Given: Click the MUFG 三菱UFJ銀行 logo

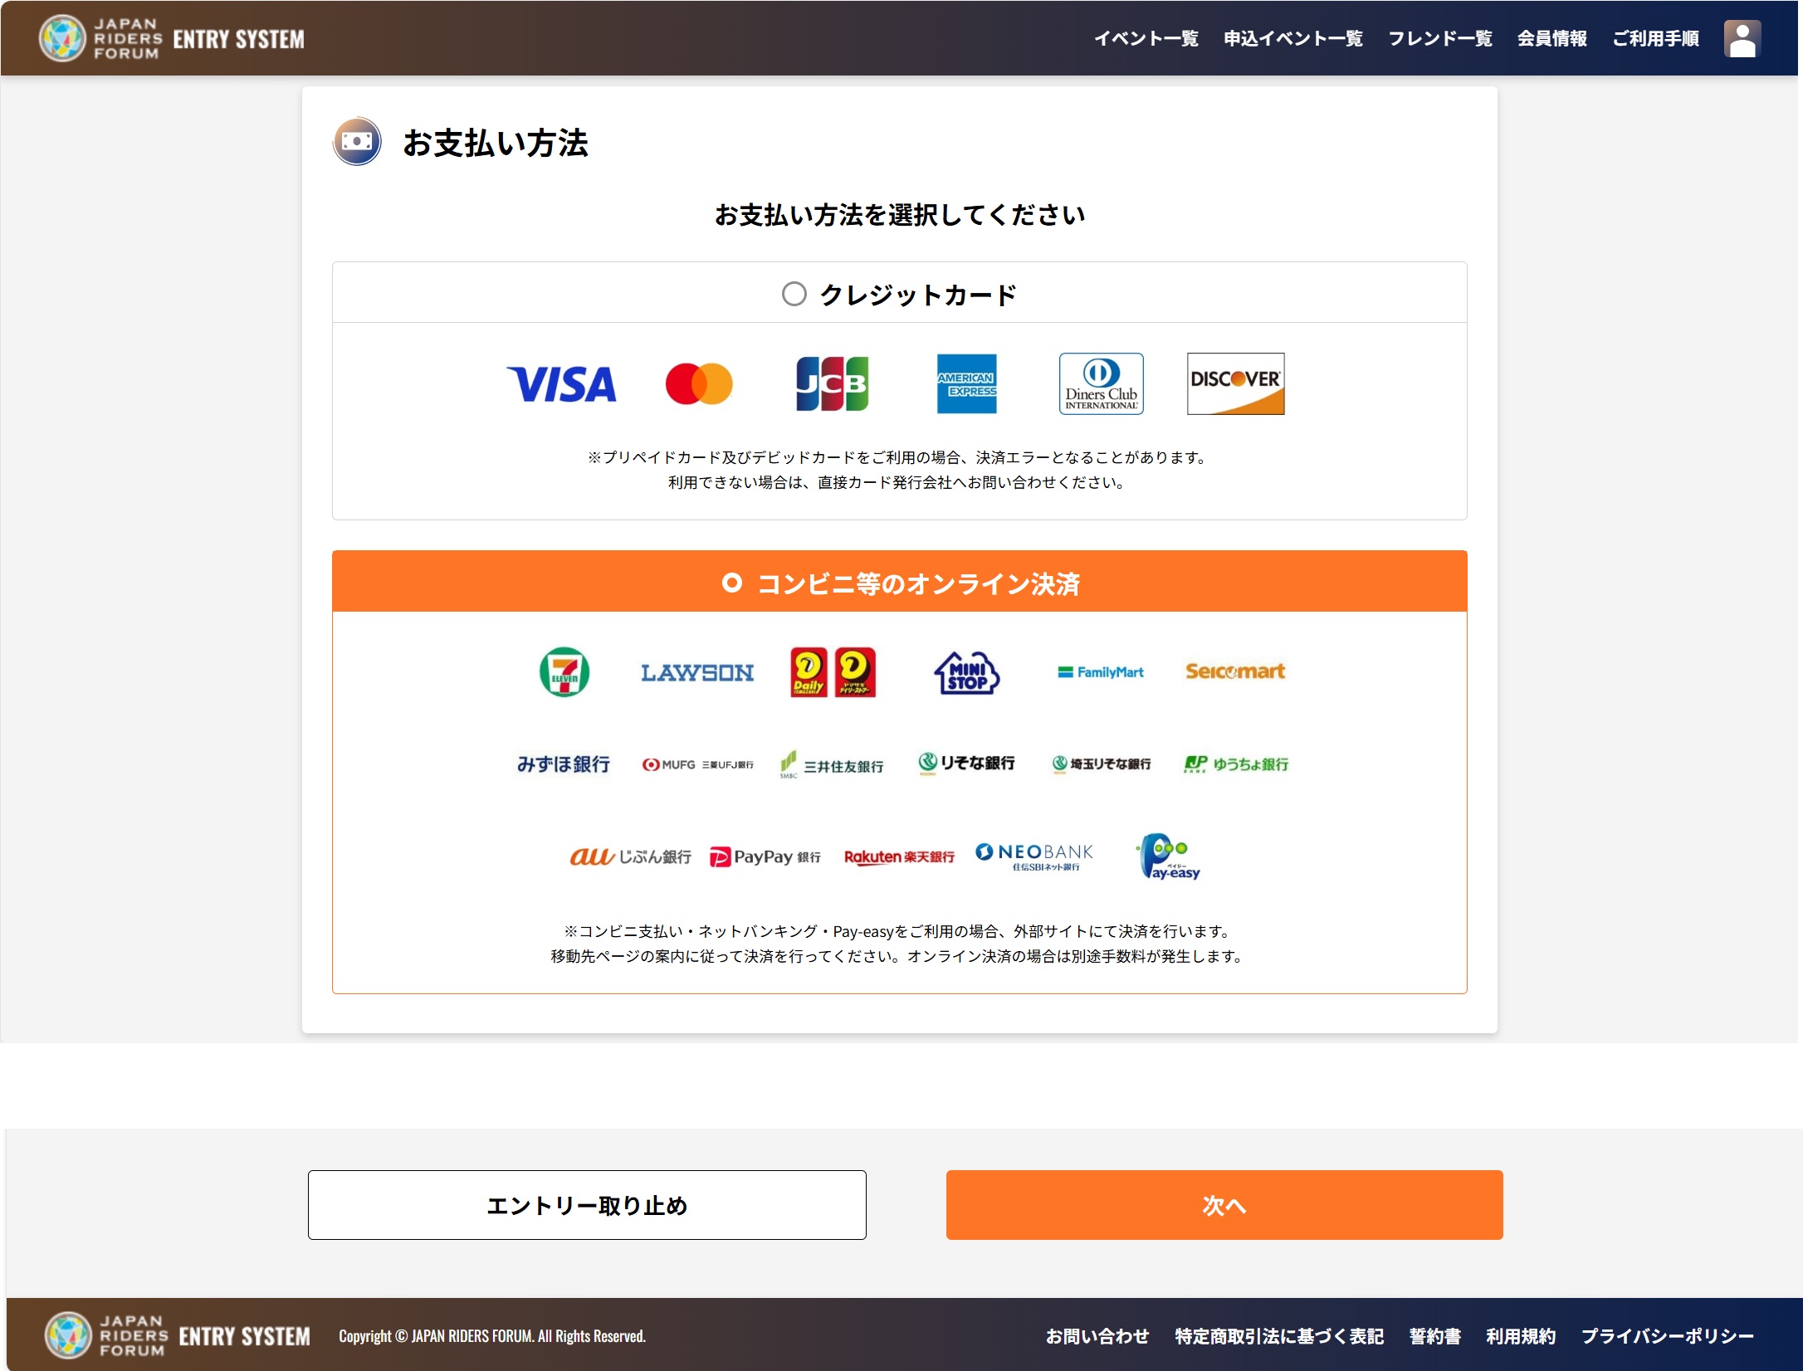Looking at the screenshot, I should point(697,764).
